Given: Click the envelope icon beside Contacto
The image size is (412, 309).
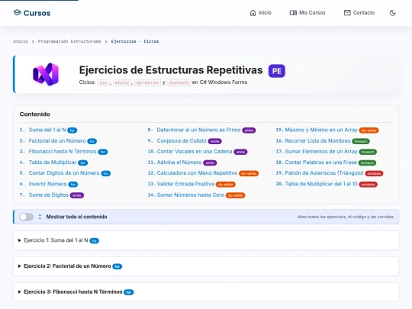Looking at the screenshot, I should [347, 13].
